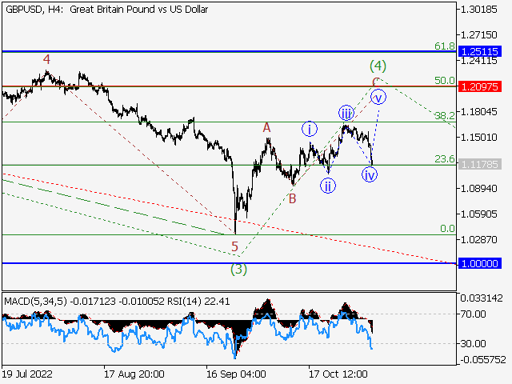Click the 1.27150 price axis value
Image resolution: width=512 pixels, height=384 pixels.
click(478, 34)
